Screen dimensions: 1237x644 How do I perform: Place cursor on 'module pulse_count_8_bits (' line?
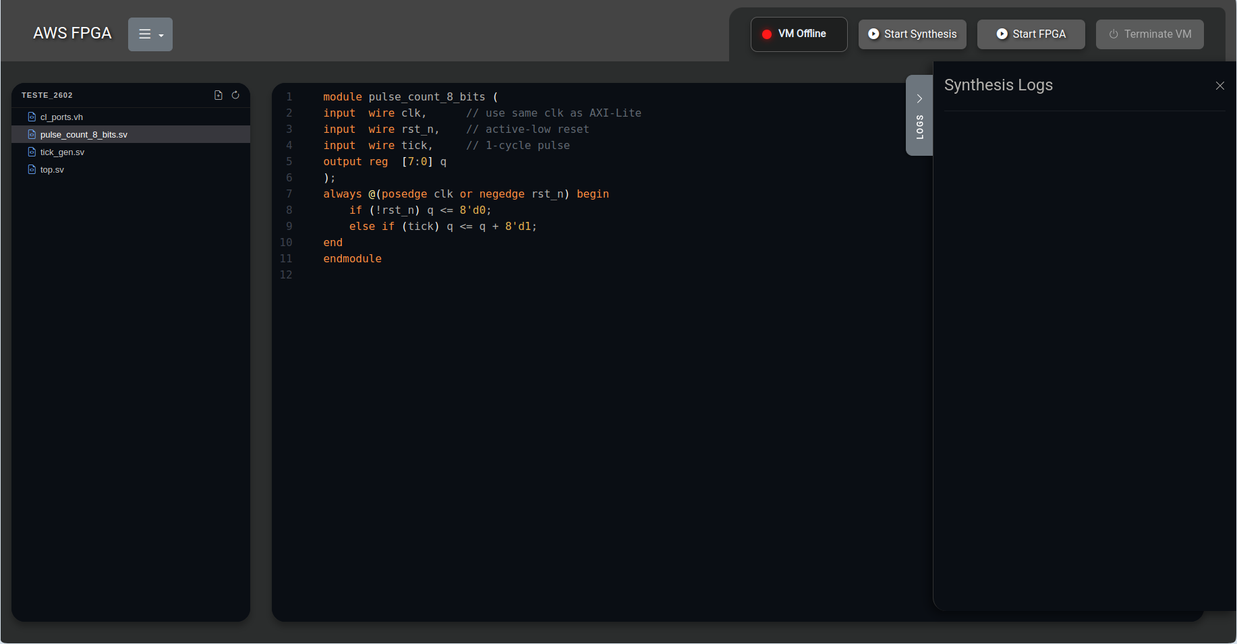(x=410, y=97)
